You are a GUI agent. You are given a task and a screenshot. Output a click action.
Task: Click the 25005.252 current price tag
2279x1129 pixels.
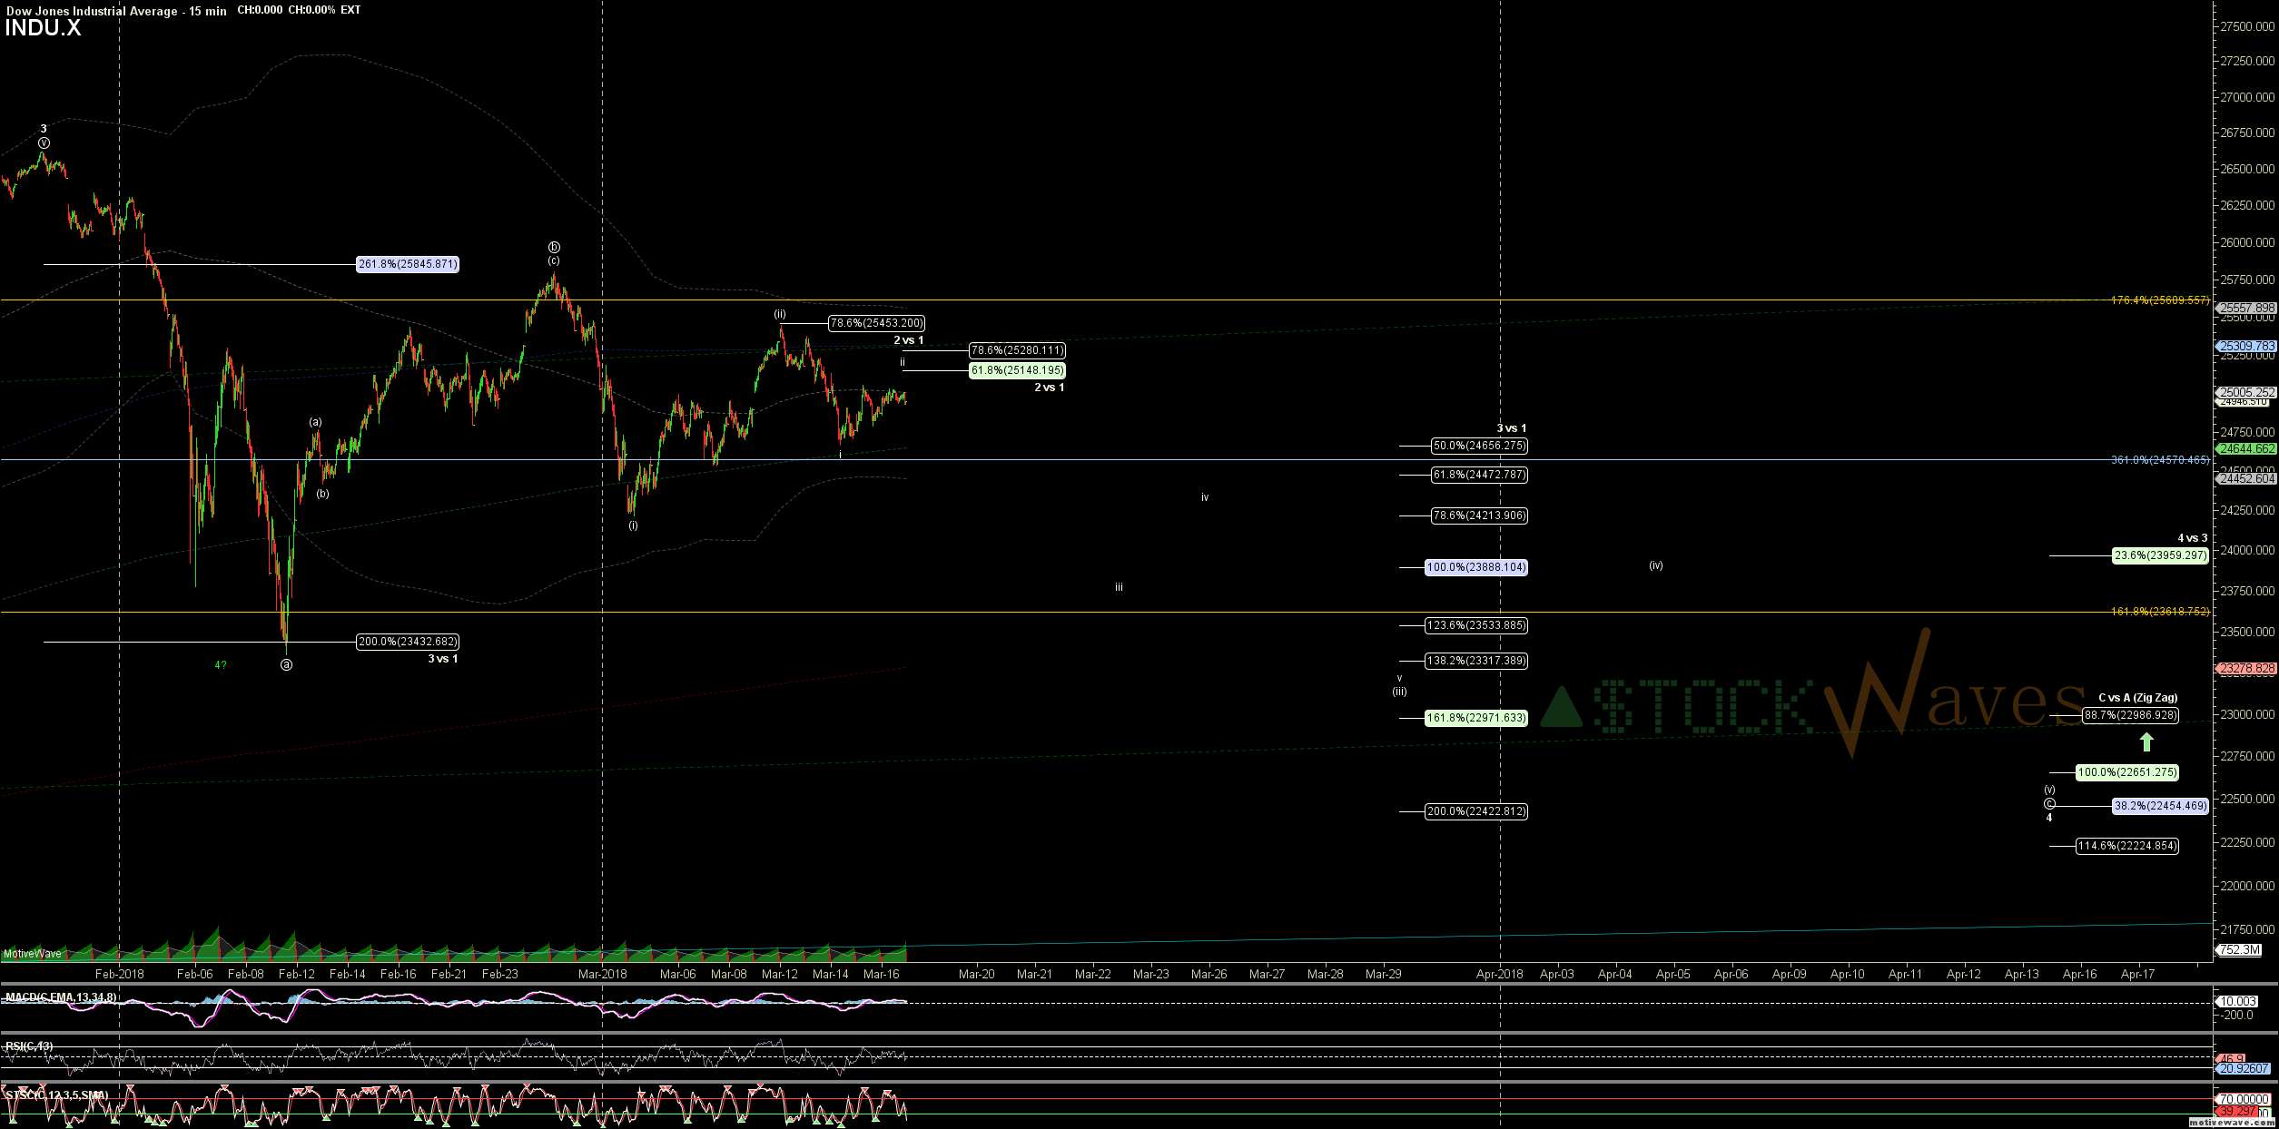[2247, 392]
